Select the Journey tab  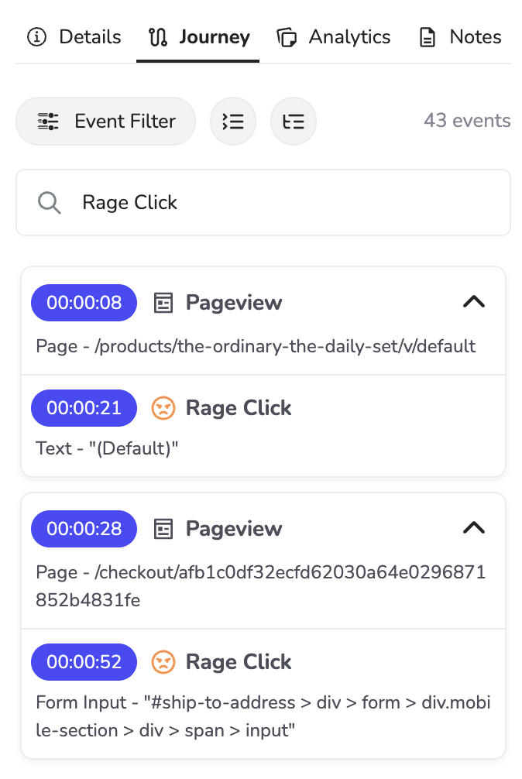(x=199, y=37)
